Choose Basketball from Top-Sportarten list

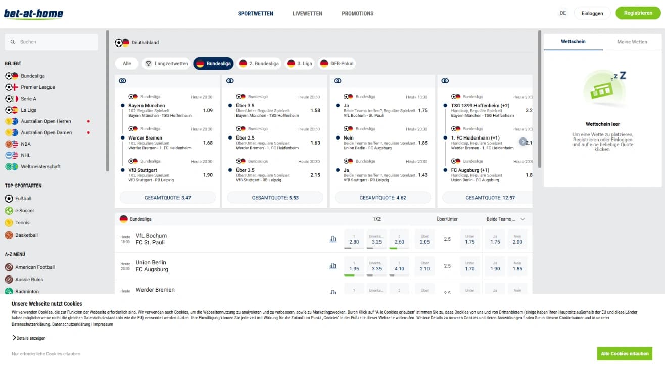[26, 235]
